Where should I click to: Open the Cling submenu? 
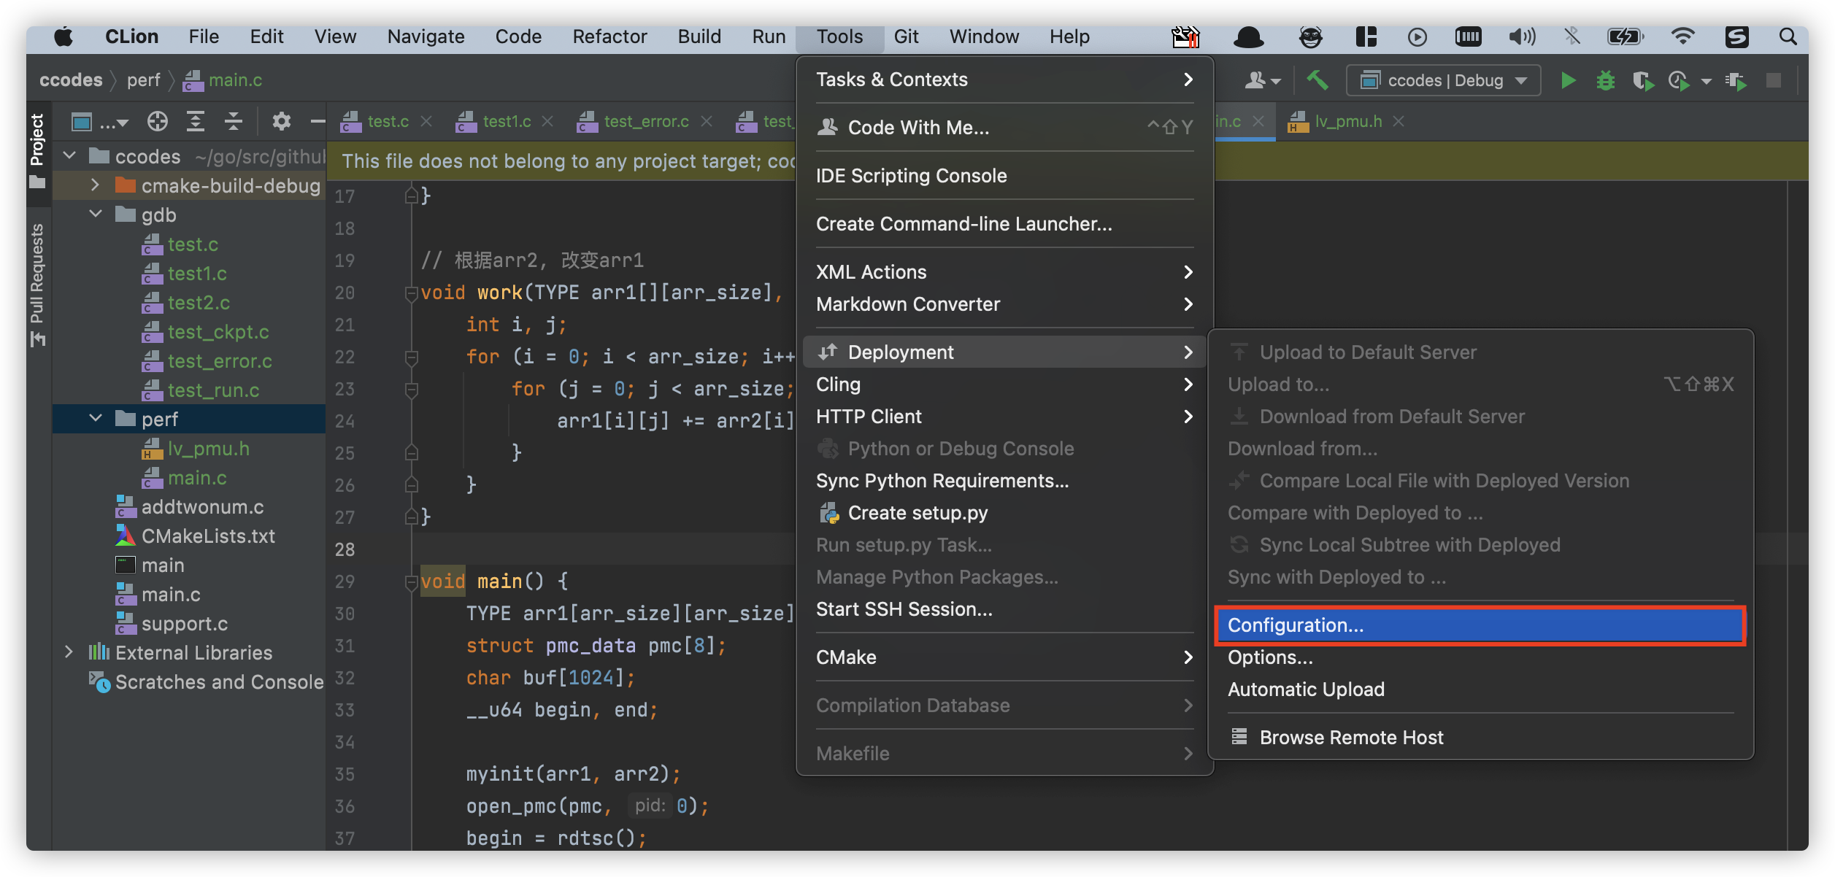point(1004,385)
